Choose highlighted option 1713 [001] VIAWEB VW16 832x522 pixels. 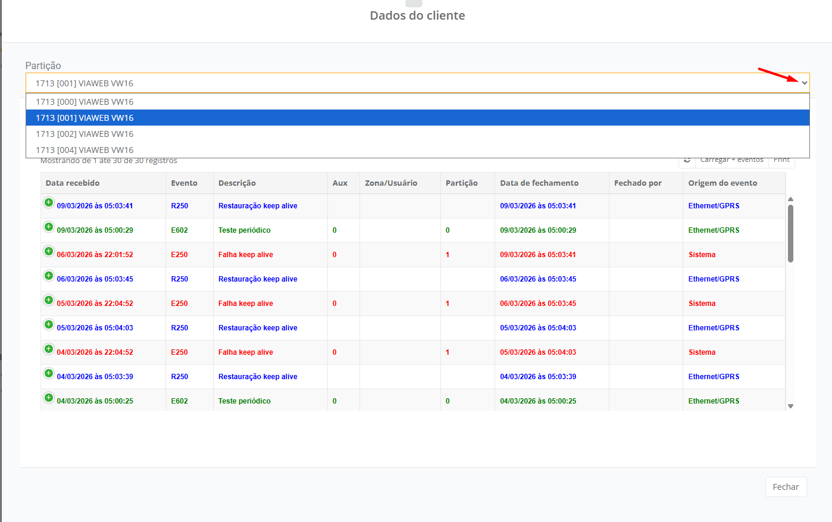(85, 118)
